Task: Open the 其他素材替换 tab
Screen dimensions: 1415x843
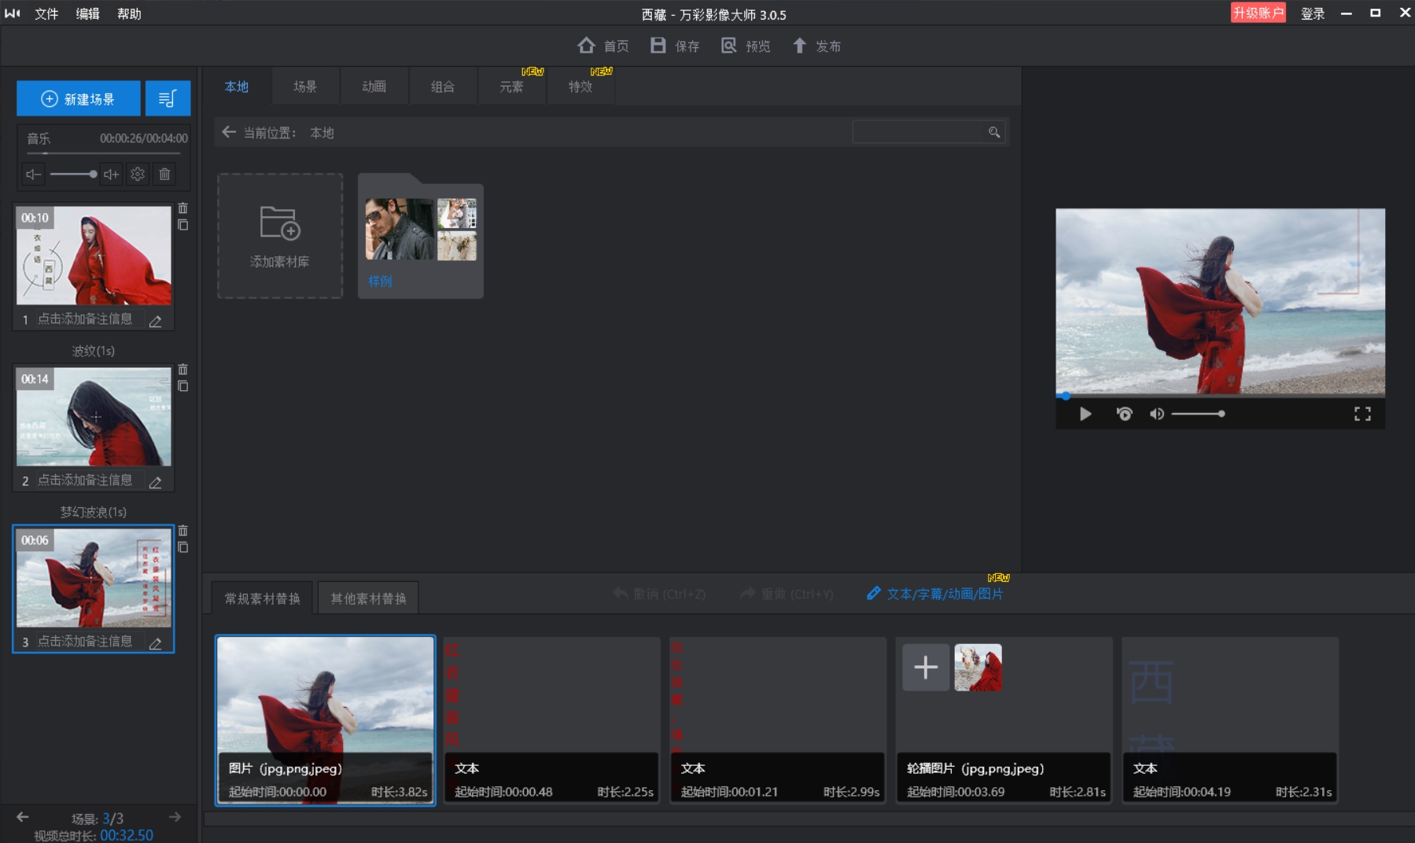Action: (x=368, y=598)
